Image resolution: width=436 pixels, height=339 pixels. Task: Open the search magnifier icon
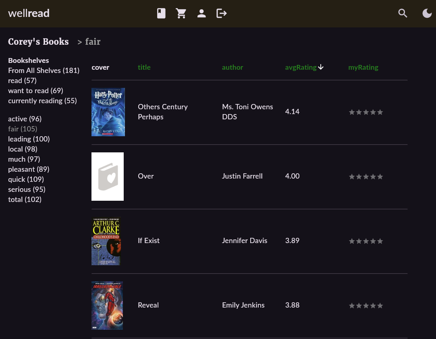point(403,13)
